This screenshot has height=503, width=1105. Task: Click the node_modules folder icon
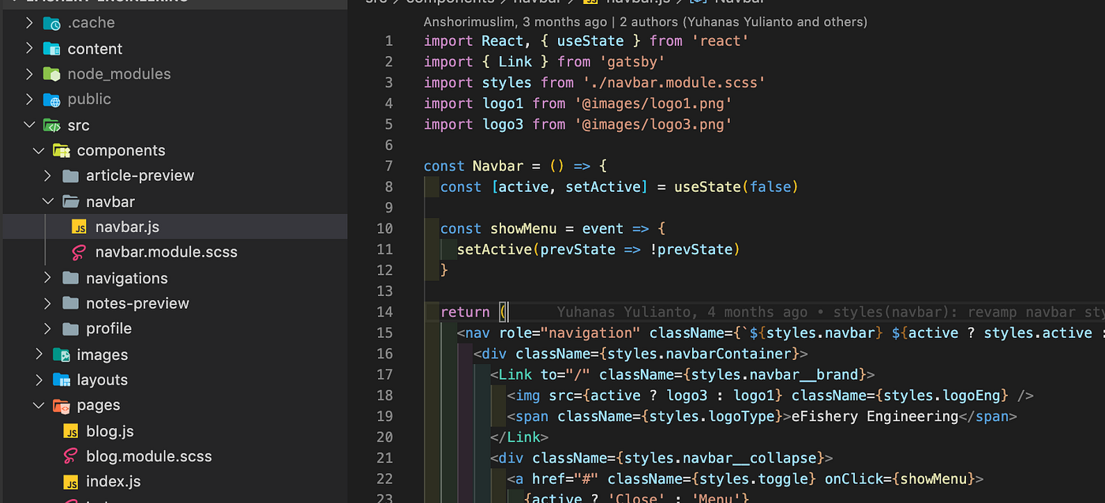(51, 73)
